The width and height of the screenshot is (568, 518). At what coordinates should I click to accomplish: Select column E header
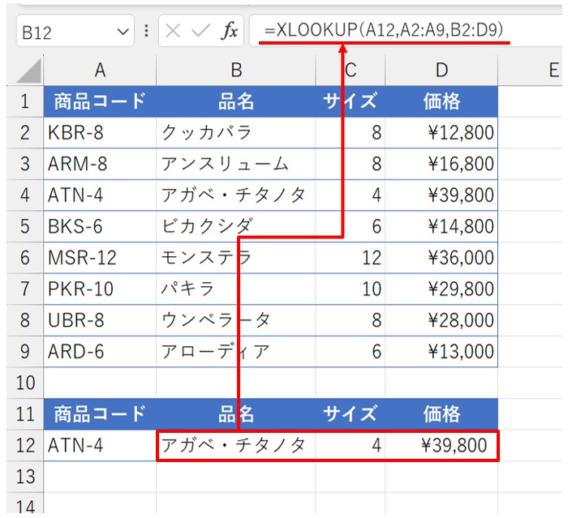click(530, 71)
